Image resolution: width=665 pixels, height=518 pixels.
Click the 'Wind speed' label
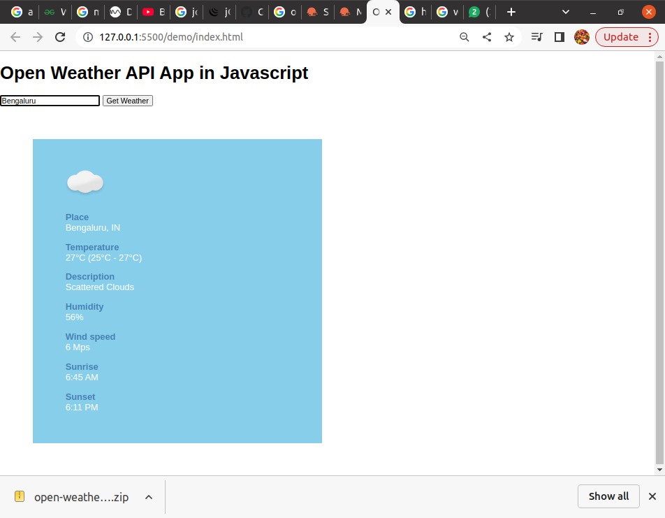tap(90, 337)
